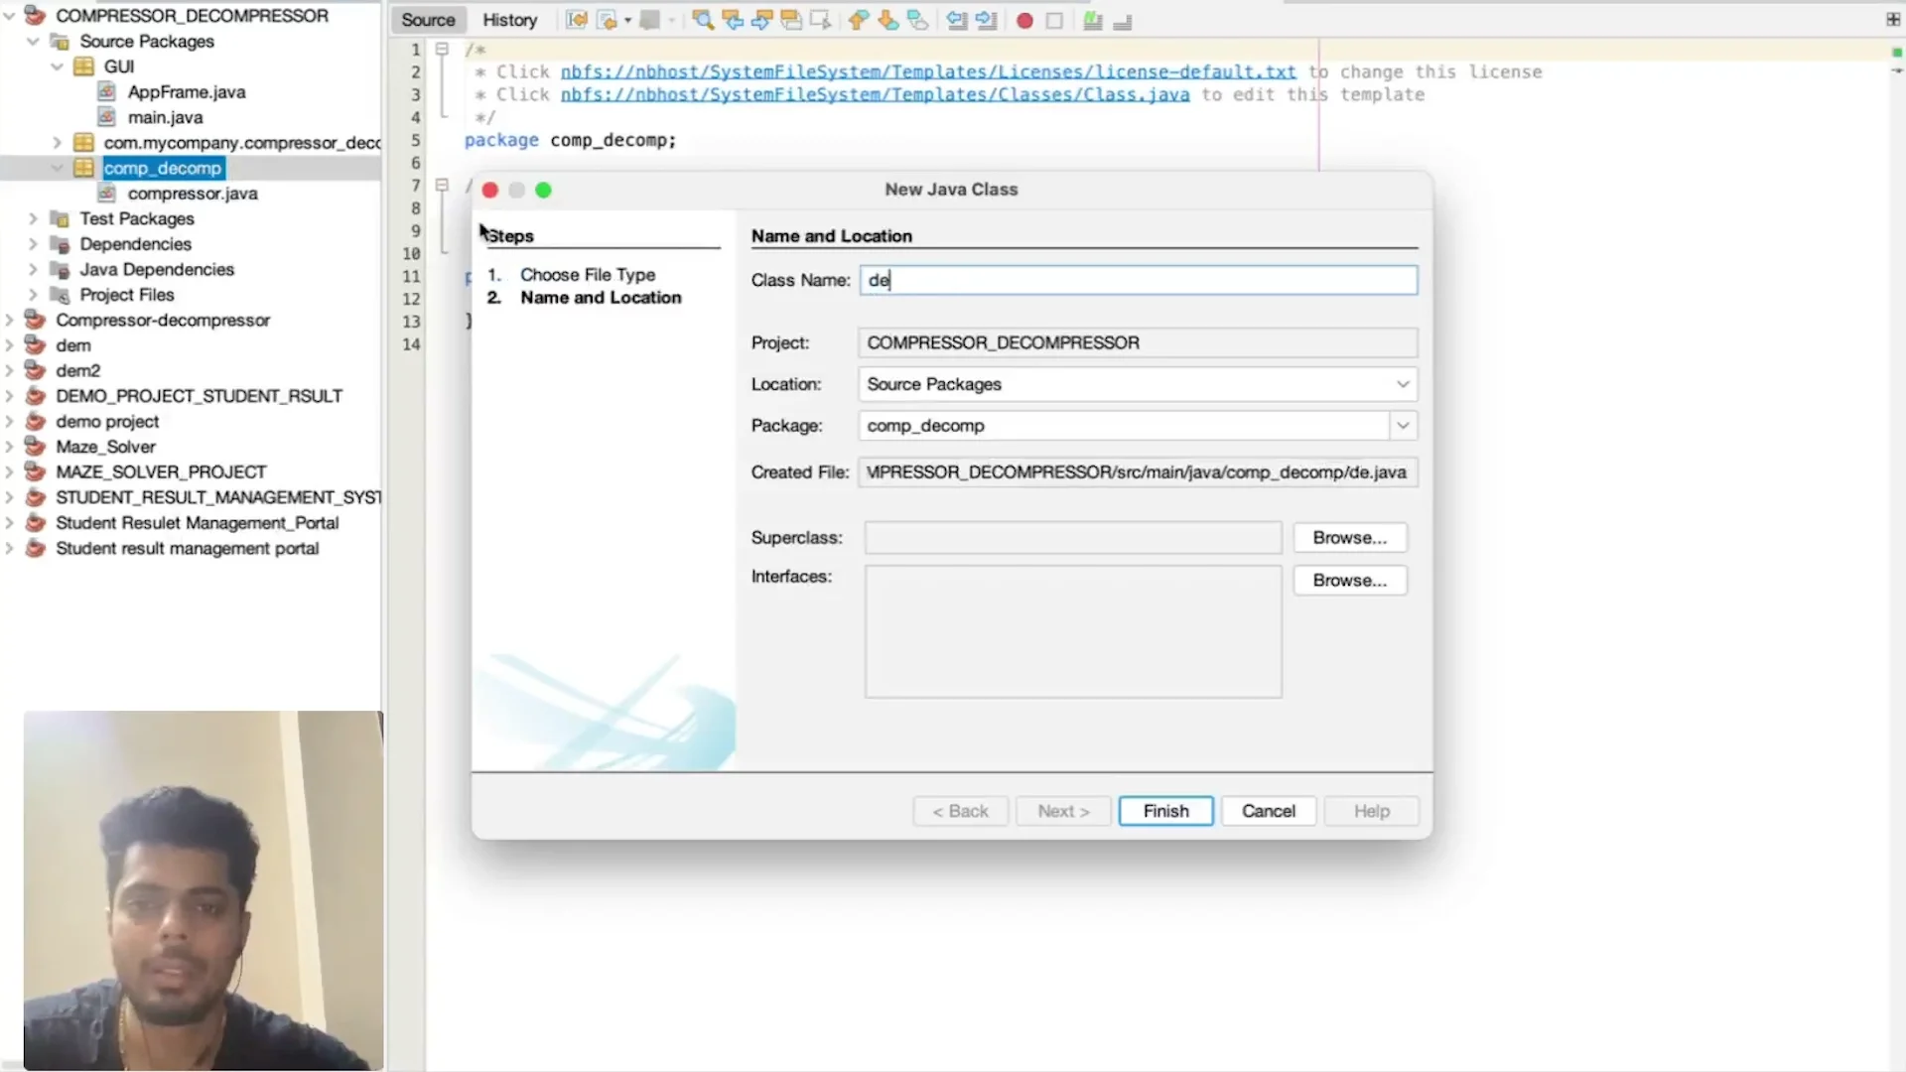This screenshot has height=1072, width=1906.
Task: Click the Last Edit toolbar icon
Action: pyautogui.click(x=576, y=20)
